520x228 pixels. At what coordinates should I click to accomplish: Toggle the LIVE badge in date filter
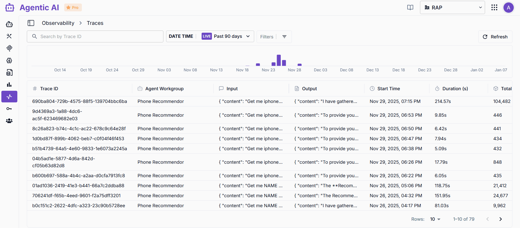(206, 36)
